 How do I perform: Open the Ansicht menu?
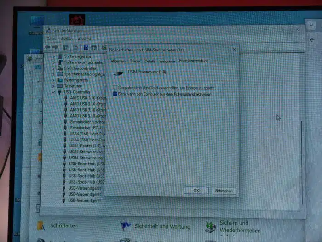(x=84, y=39)
